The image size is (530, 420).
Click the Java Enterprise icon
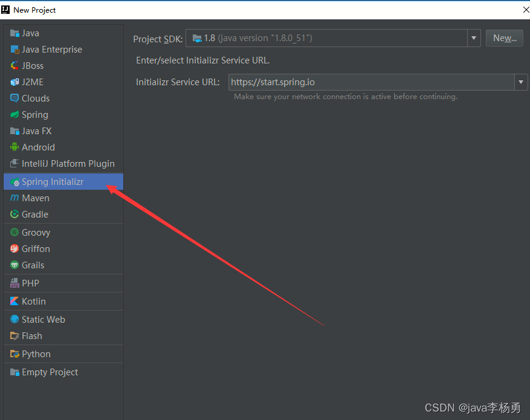click(15, 50)
